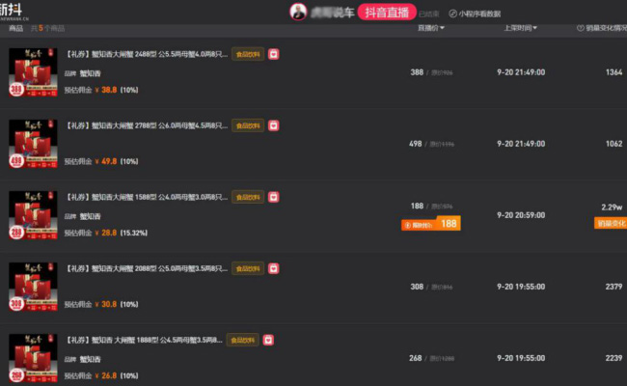The width and height of the screenshot is (627, 386).
Task: Open the 2488型 crab product title
Action: click(146, 54)
